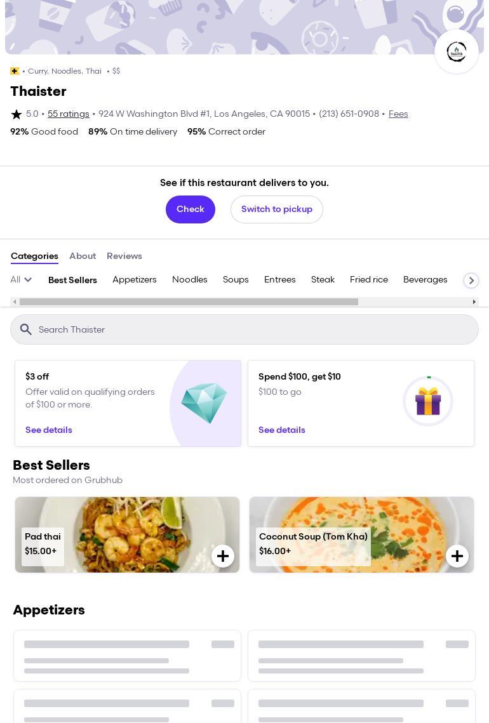This screenshot has width=489, height=723.
Task: Click the search magnifier icon
Action: 26,329
